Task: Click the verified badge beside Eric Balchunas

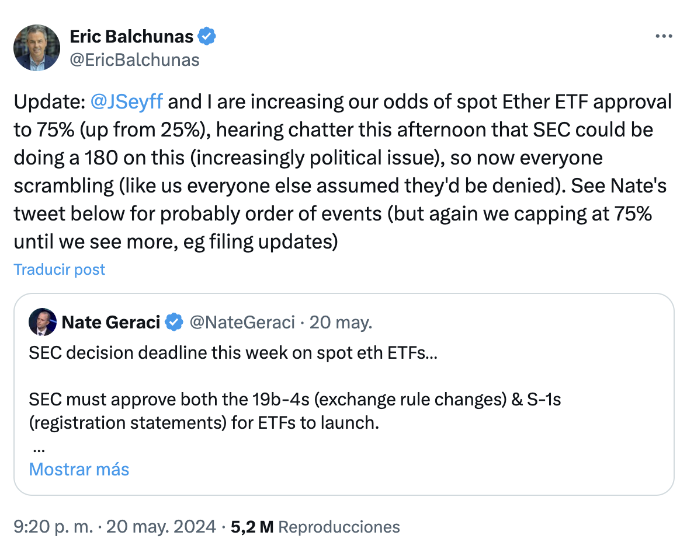Action: [x=207, y=37]
